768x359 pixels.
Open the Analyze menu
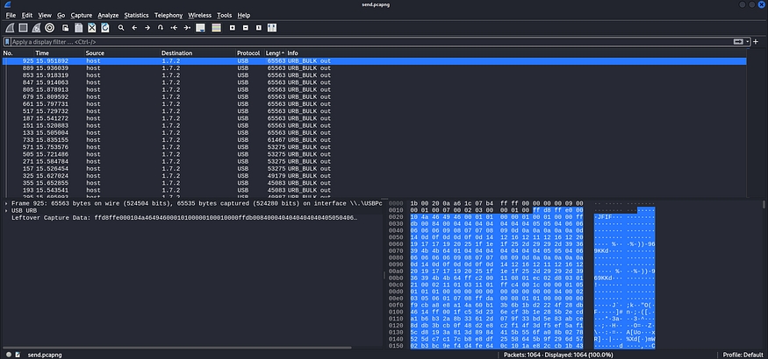[108, 15]
